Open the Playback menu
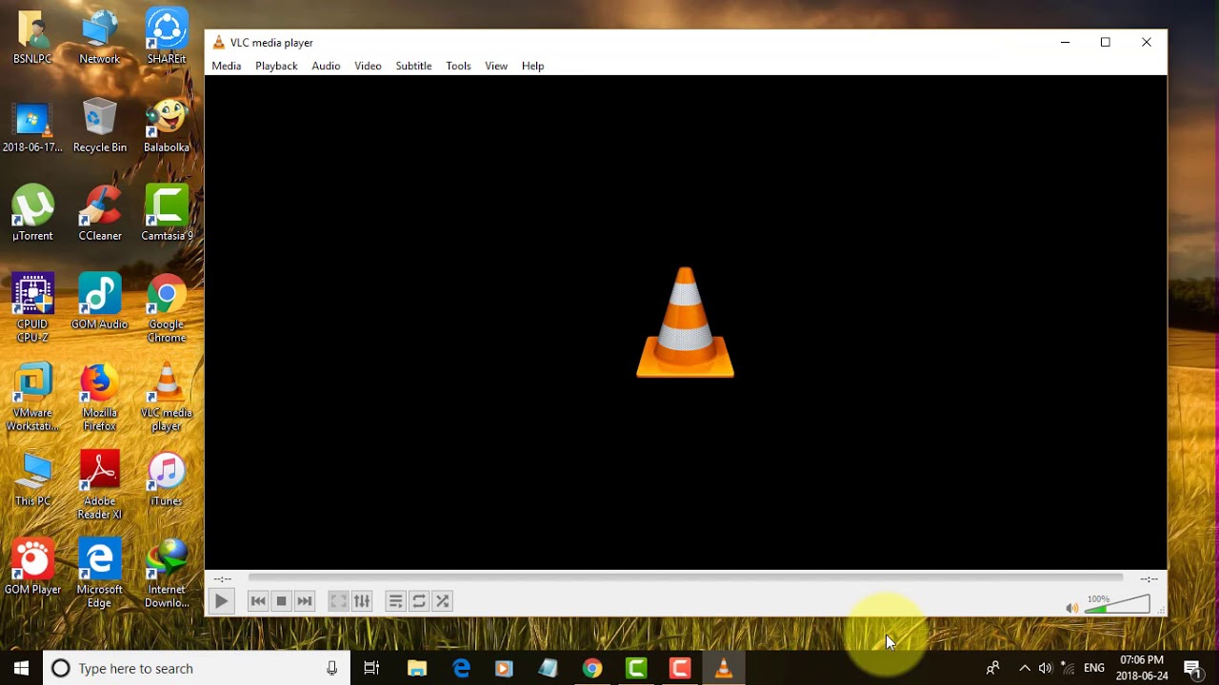This screenshot has height=685, width=1219. pos(276,66)
